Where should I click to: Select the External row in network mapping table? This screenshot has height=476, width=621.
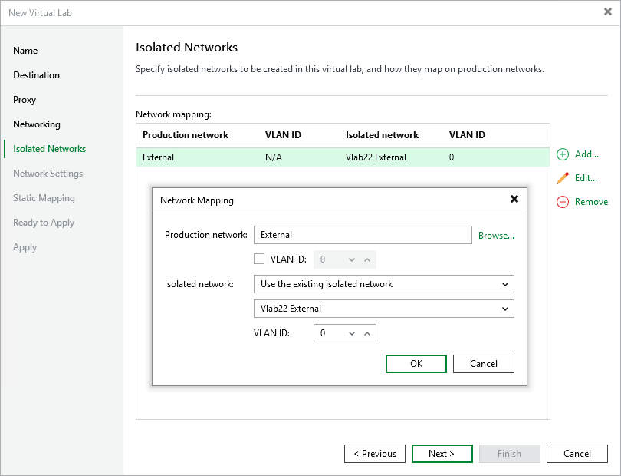pos(343,157)
